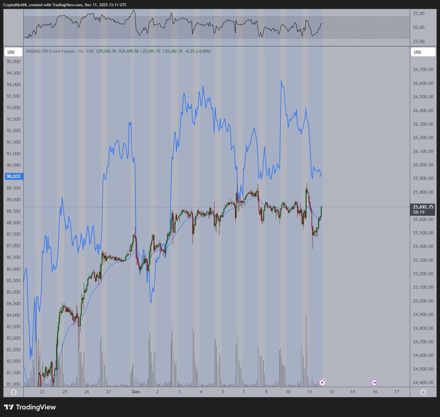Click the Z timezone icon bottom-left
The height and width of the screenshot is (417, 440).
pyautogui.click(x=14, y=392)
